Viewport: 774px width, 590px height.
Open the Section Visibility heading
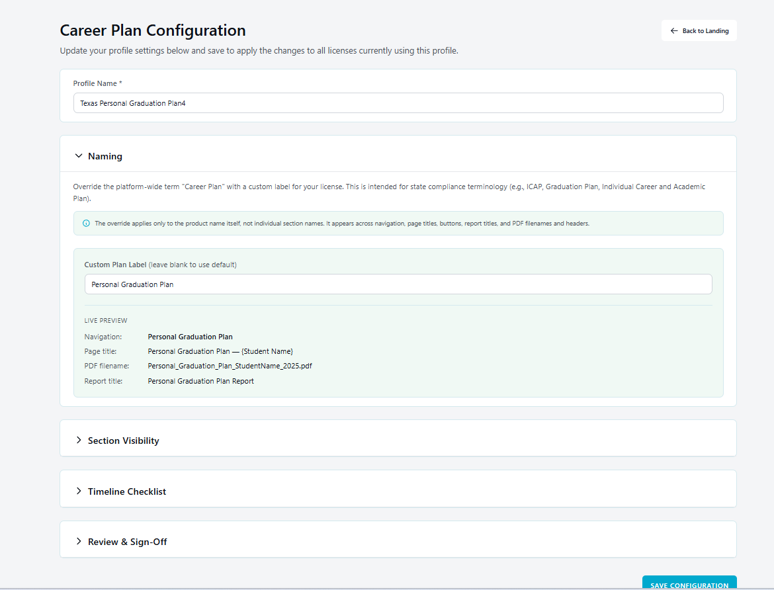point(124,441)
